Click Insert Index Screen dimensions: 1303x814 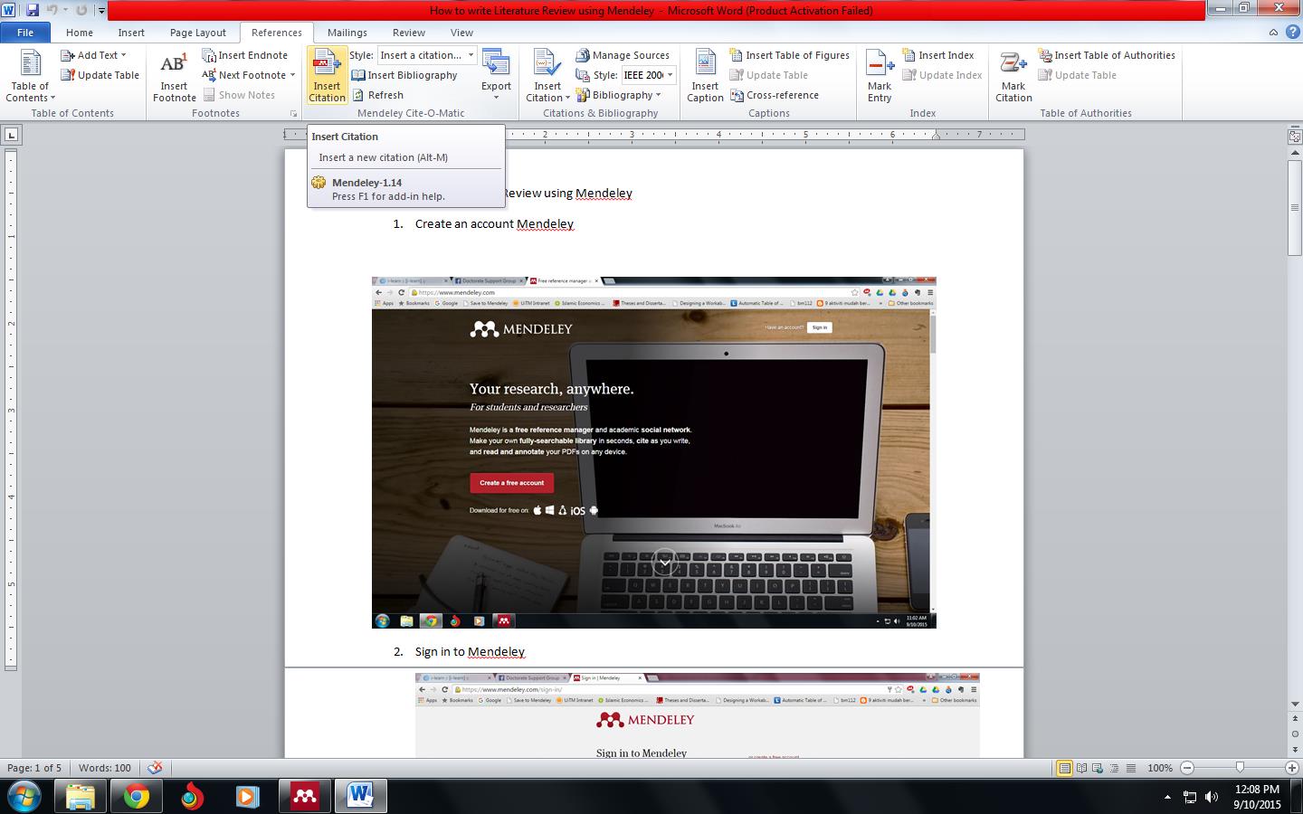click(x=938, y=55)
